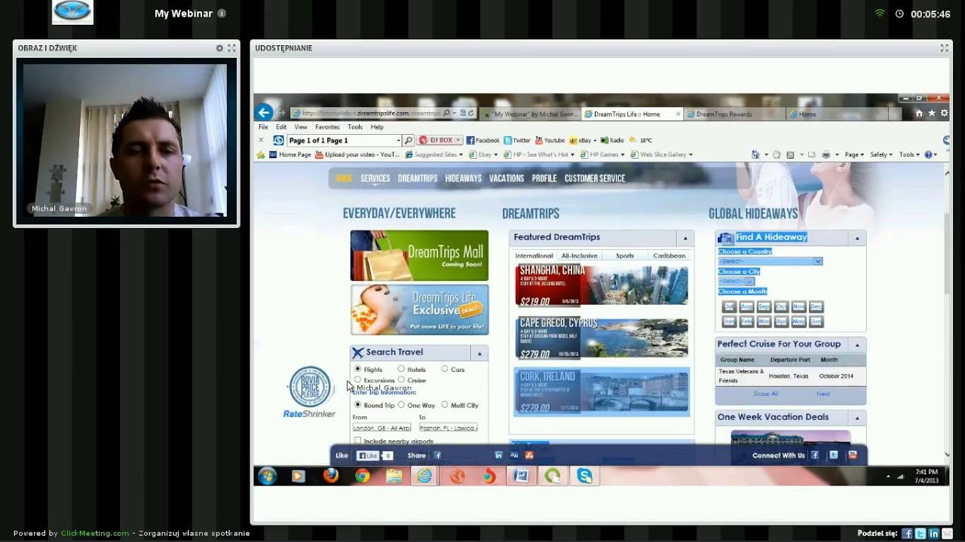965x542 pixels.
Task: Open the Favorites menu in IE
Action: 327,127
